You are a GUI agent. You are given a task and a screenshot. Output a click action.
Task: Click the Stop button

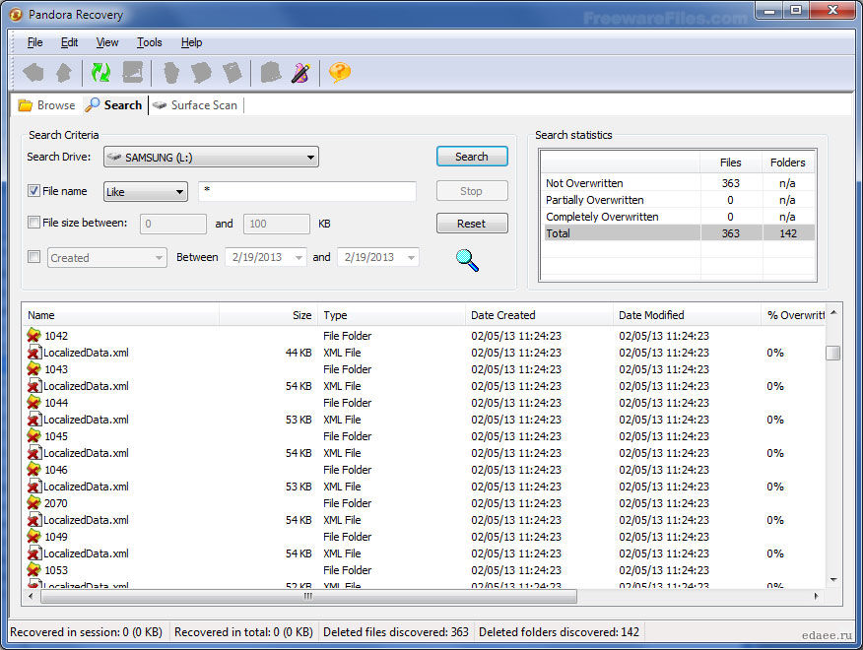click(472, 191)
